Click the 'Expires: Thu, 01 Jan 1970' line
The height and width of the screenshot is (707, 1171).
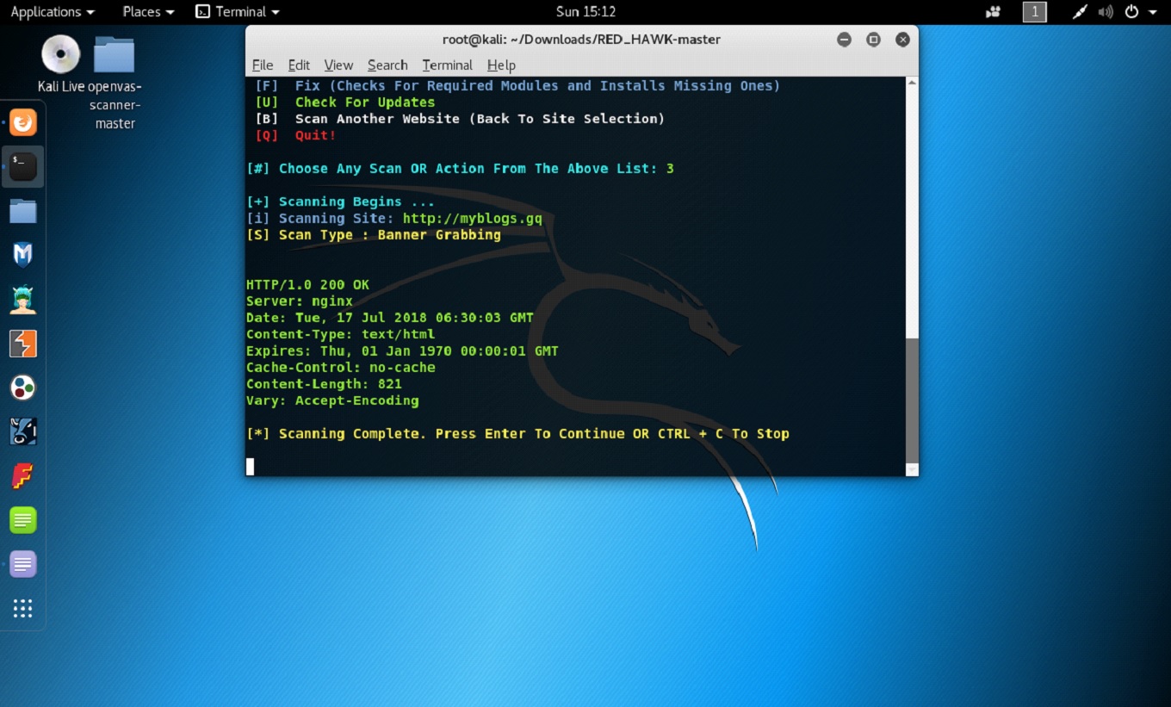pos(402,351)
